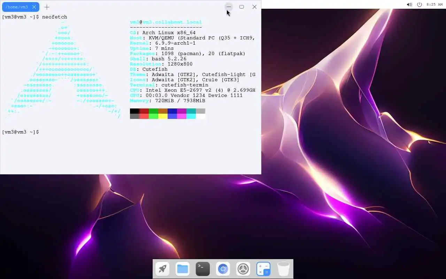Click the 'Icons: Adwaita [GTK2], Crule' line
This screenshot has height=279, width=446.
185,80
